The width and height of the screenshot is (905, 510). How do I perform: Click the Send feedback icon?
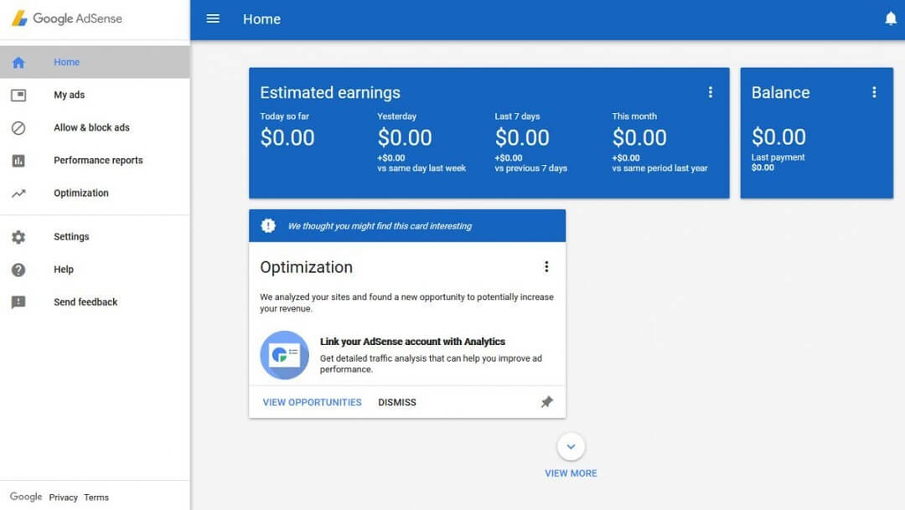point(18,302)
